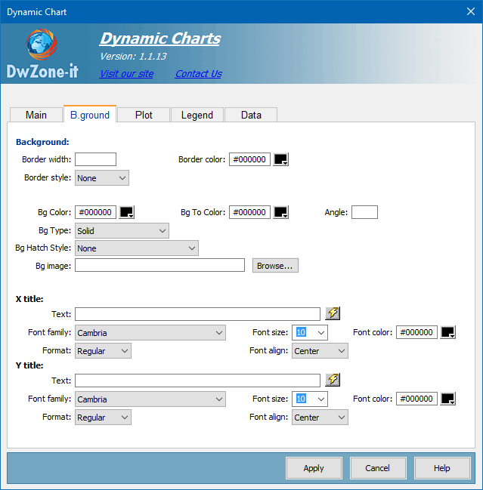Click Browse to choose Bg image

click(x=275, y=266)
